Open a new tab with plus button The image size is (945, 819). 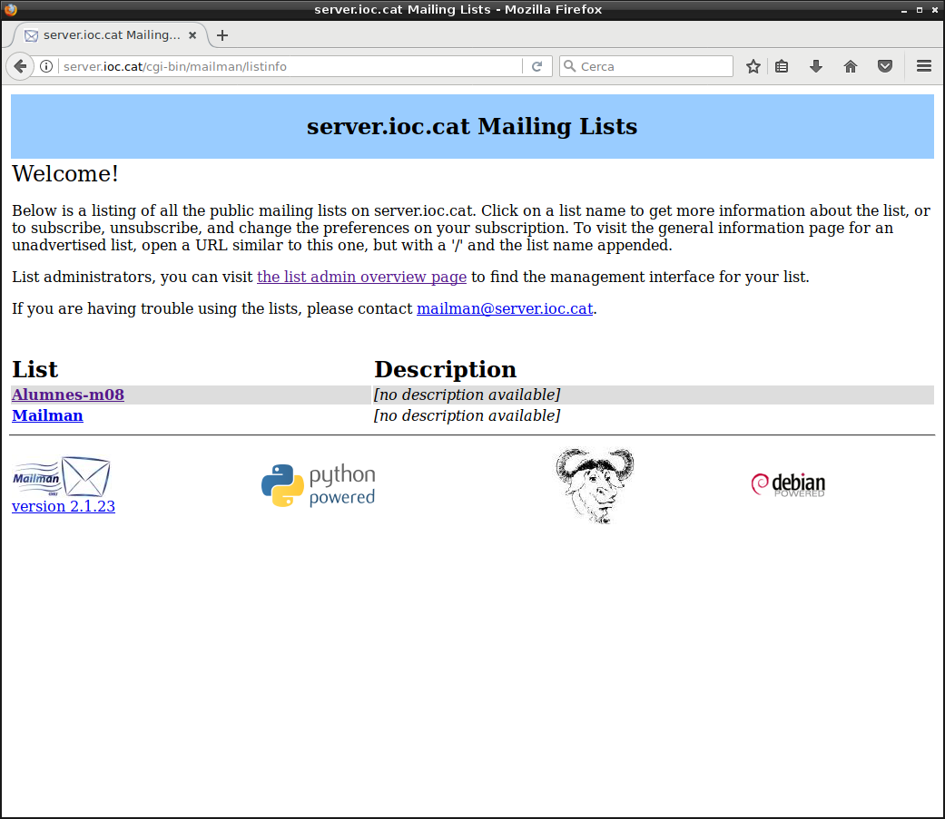click(222, 35)
